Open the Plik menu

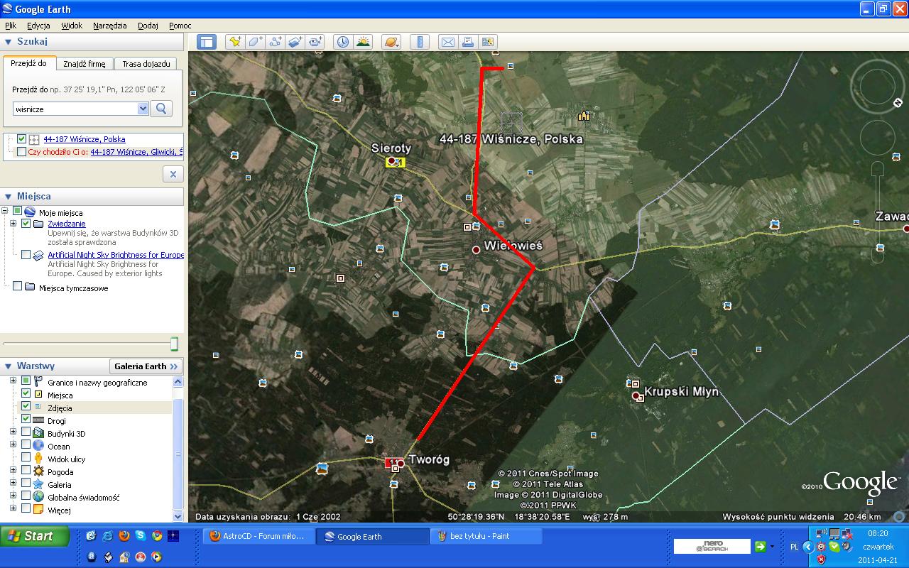[x=11, y=26]
